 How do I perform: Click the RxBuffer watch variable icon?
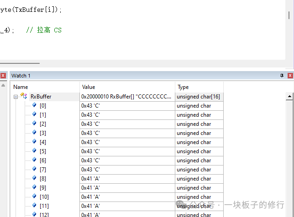coord(24,96)
